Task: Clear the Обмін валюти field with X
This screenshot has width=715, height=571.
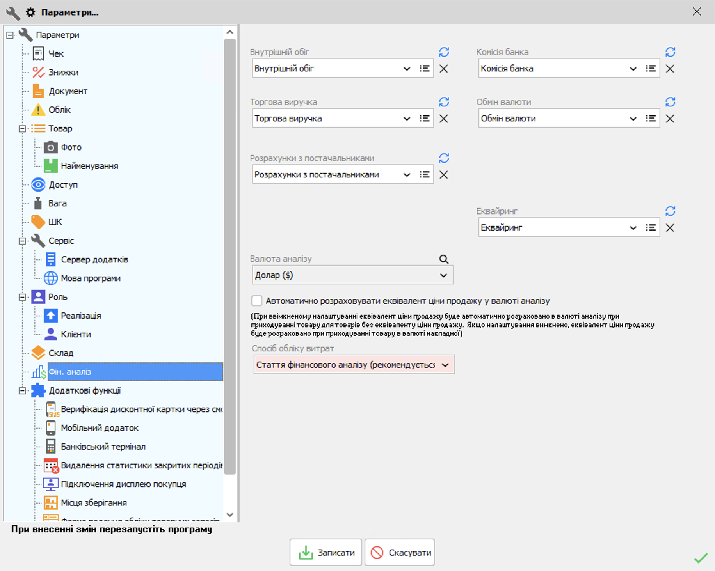Action: click(x=670, y=119)
